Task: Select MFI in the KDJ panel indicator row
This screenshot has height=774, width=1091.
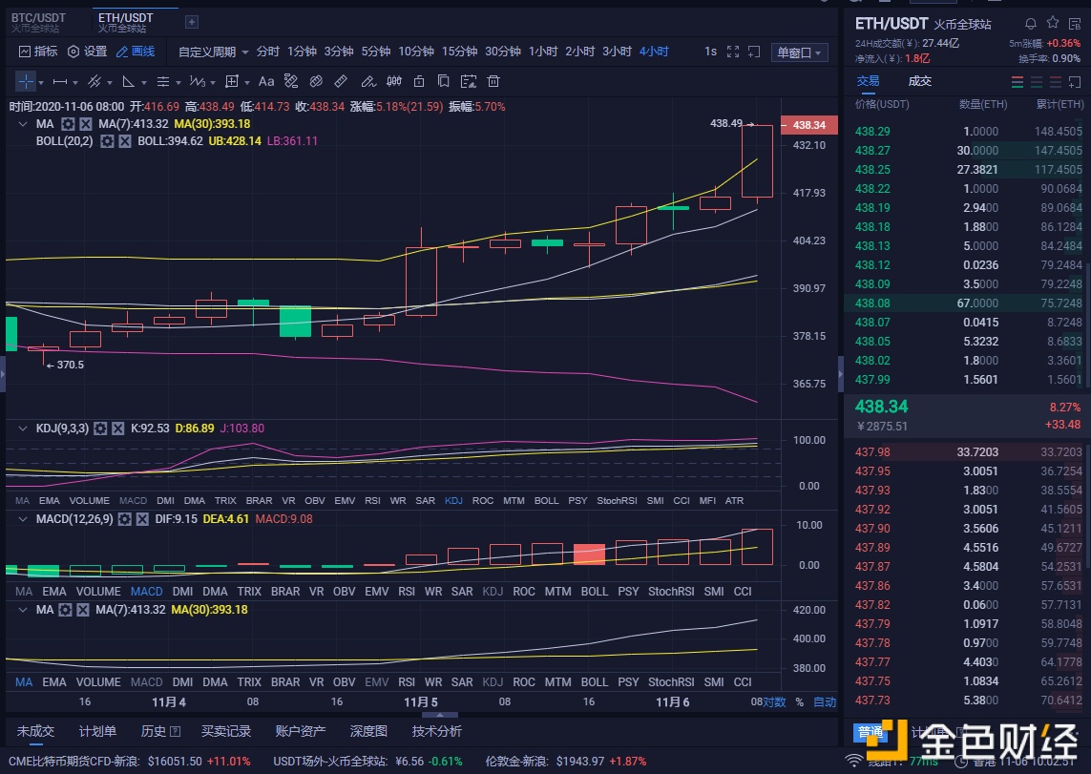Action: coord(707,501)
